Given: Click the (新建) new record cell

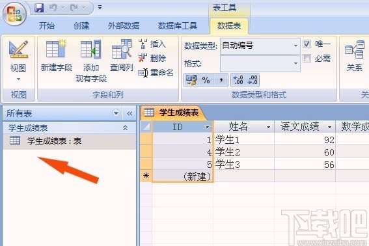Looking at the screenshot, I should point(183,176).
